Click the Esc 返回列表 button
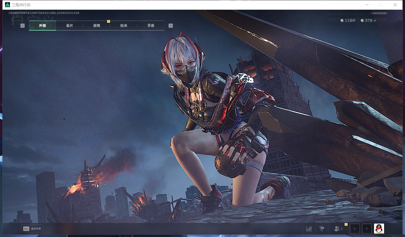The width and height of the screenshot is (405, 237). (32, 229)
